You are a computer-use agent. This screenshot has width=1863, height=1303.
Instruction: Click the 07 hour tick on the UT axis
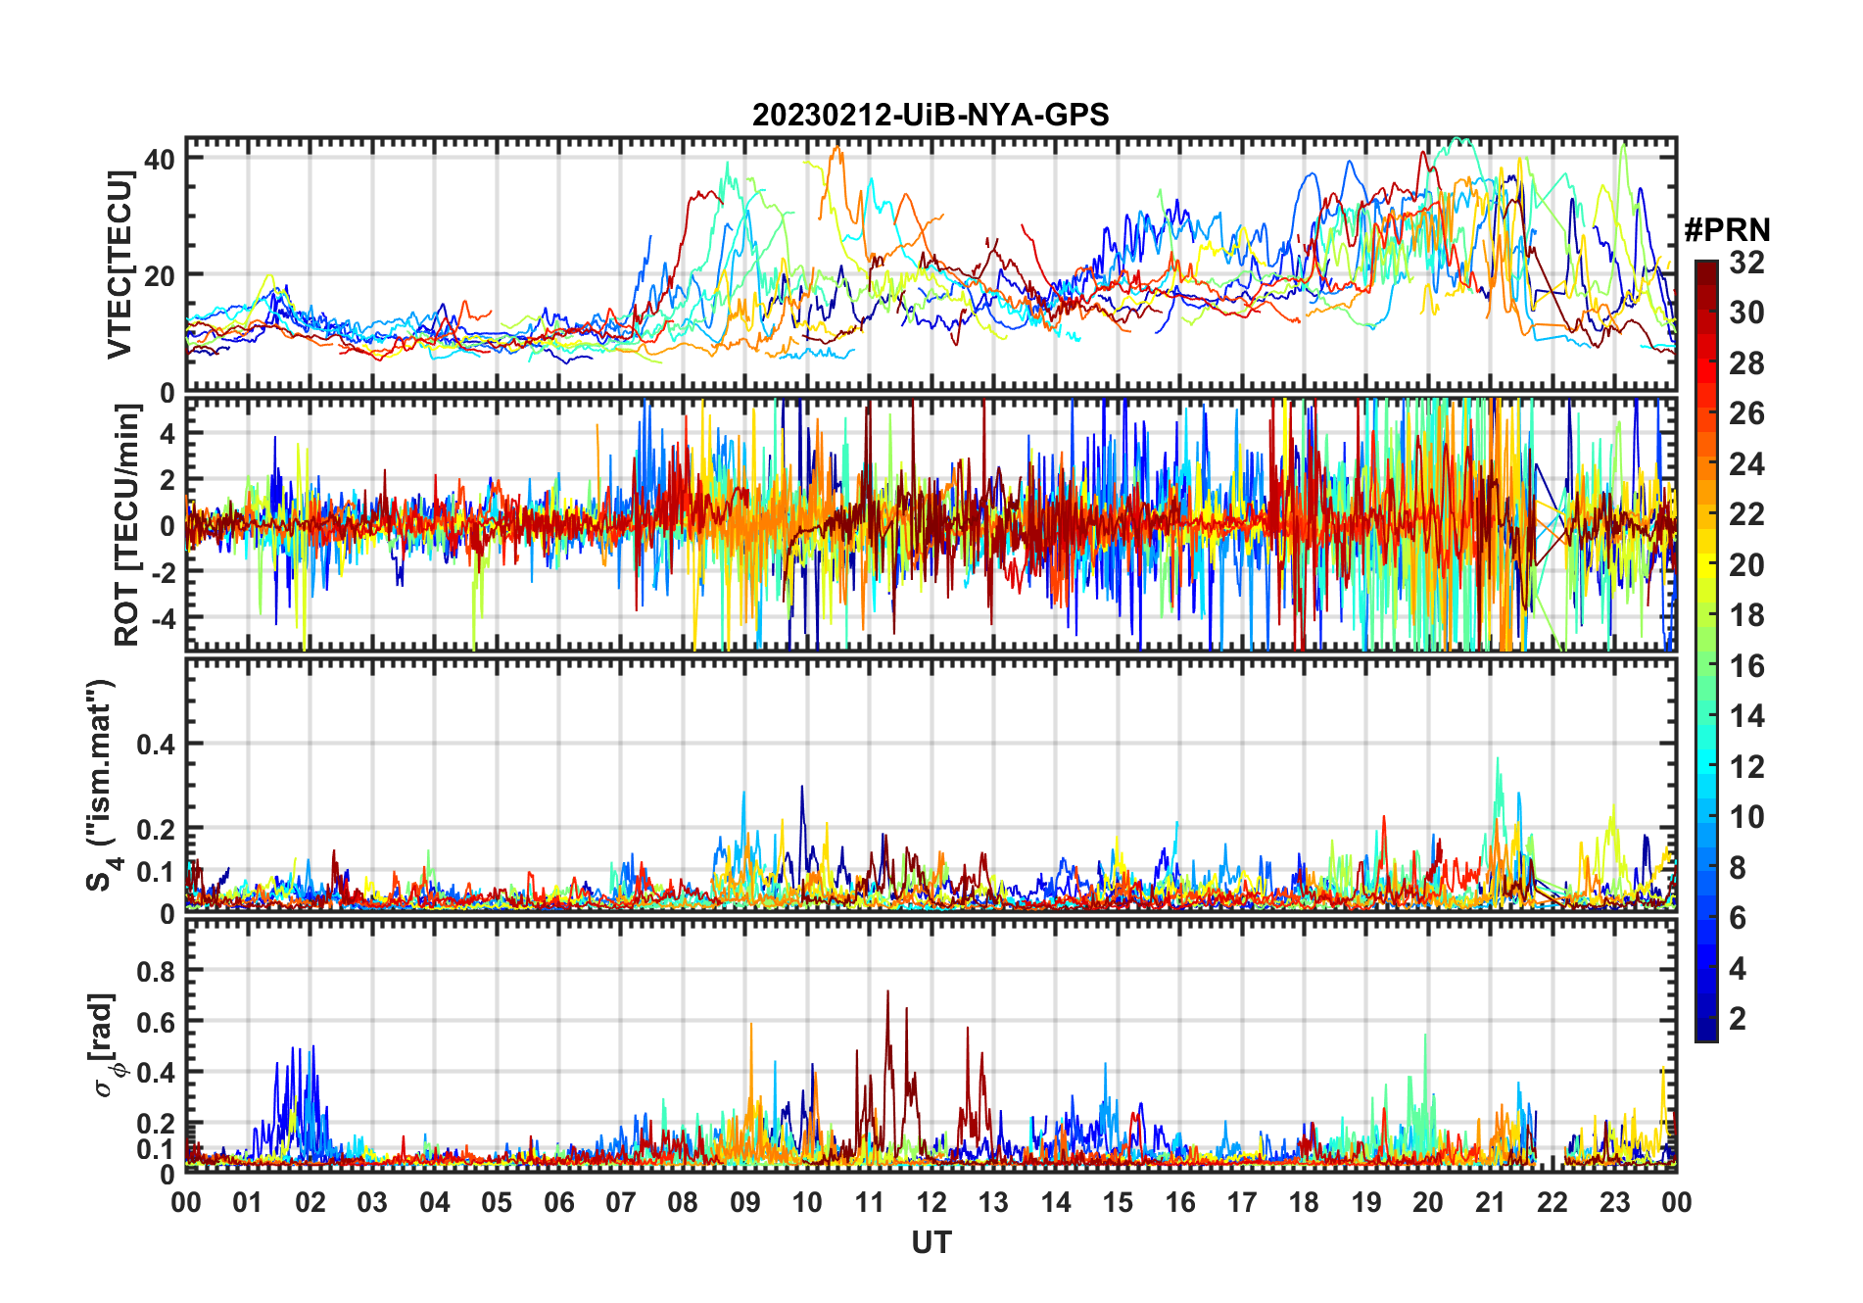pos(621,1202)
